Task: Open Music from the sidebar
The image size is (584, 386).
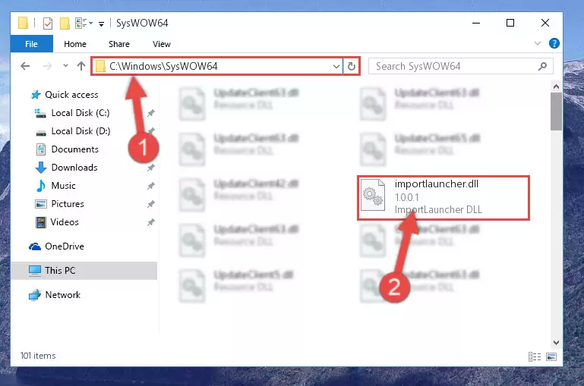Action: [63, 186]
